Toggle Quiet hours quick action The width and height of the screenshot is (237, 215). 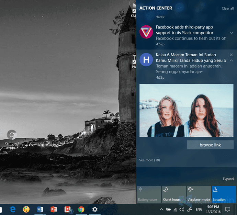[x=174, y=194]
